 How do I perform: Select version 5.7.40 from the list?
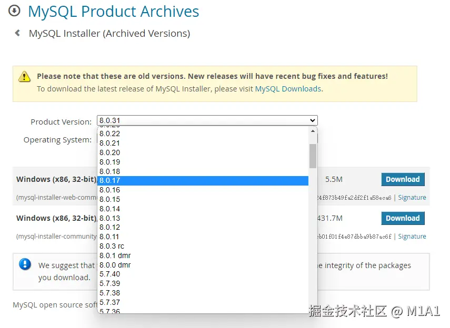click(x=203, y=274)
